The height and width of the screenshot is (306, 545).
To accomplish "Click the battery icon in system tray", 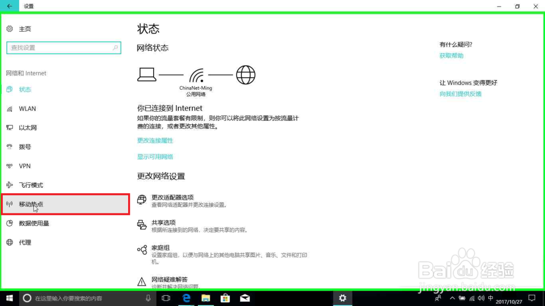I will (x=462, y=298).
